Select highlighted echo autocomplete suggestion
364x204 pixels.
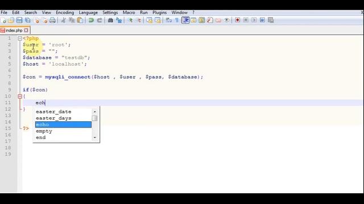[x=63, y=125]
